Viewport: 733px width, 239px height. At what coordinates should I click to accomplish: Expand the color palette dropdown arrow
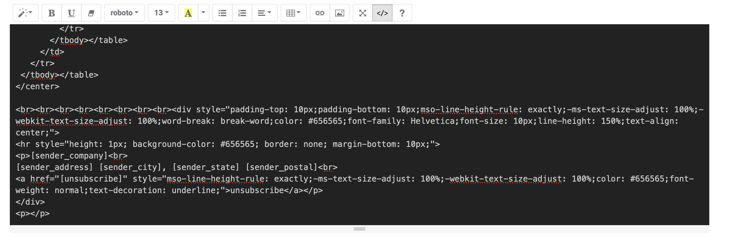point(203,13)
